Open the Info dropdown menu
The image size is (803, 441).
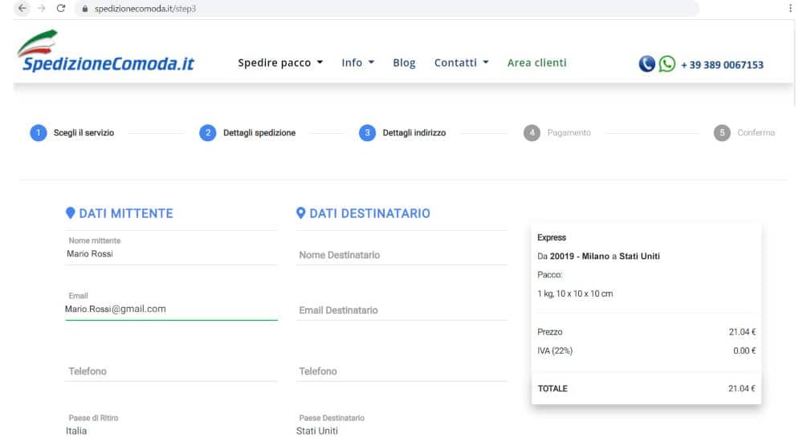click(357, 63)
